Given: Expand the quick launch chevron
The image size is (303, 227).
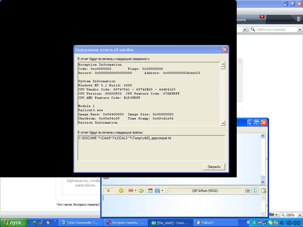Looking at the screenshot, I should 55,221.
